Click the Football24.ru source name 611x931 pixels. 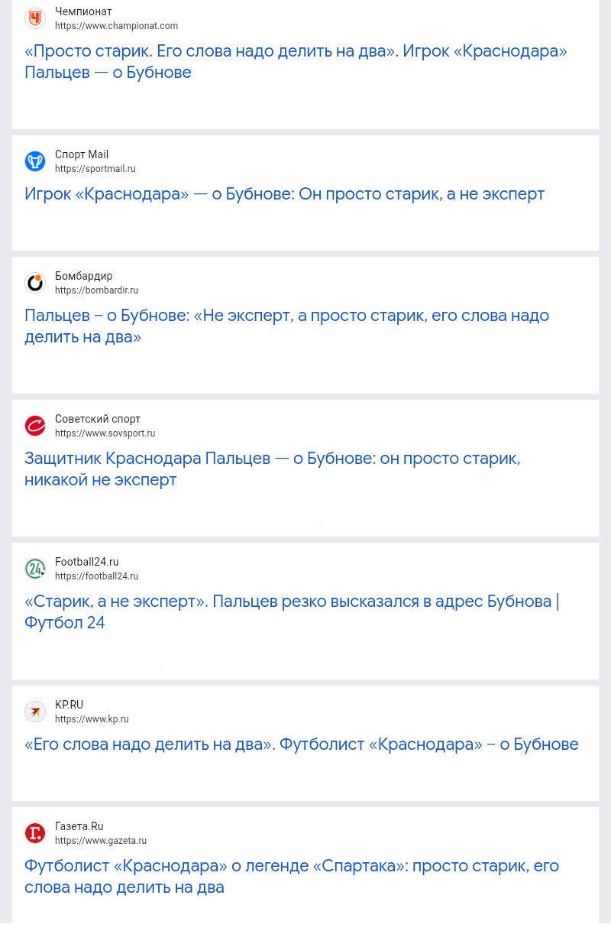click(x=86, y=562)
